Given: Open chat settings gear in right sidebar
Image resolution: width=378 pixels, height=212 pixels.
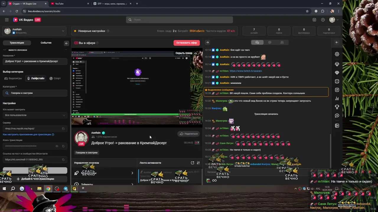Looking at the screenshot, I should click(x=337, y=54).
